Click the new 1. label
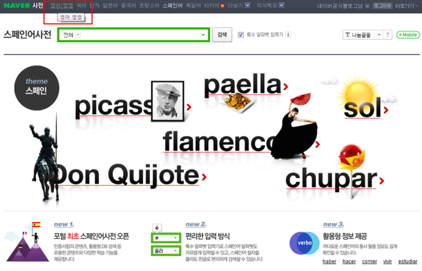Screen dimensions: 422x271 [64, 224]
